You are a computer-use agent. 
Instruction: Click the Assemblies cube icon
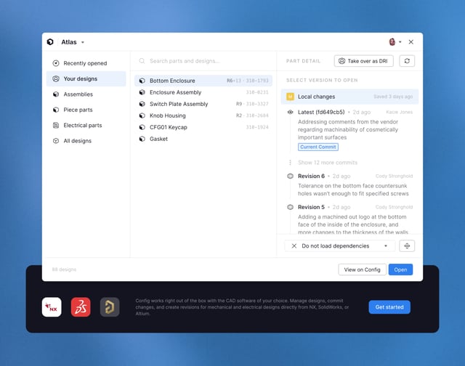56,94
